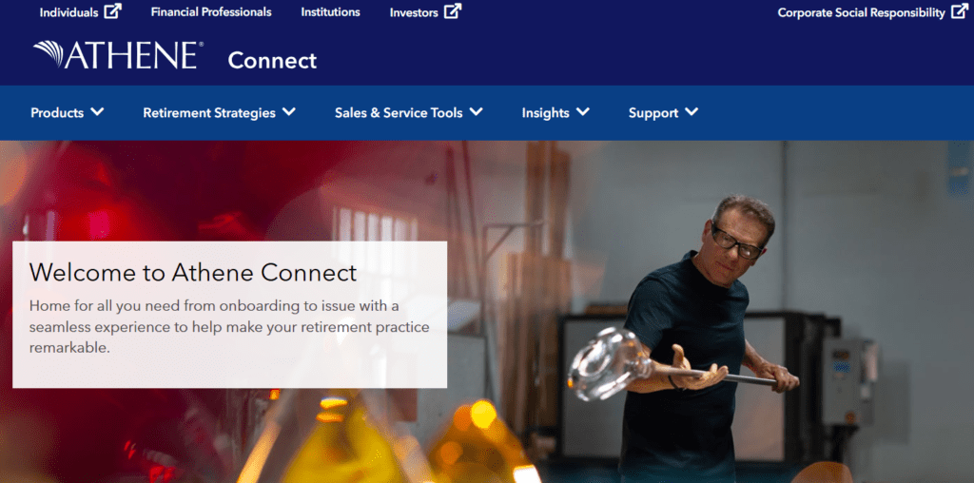Expand the Retirement Strategies chevron
The image size is (974, 483).
pos(289,112)
